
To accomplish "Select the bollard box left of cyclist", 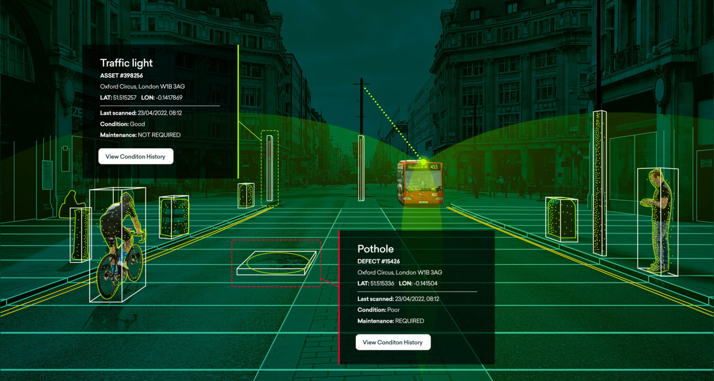I will coord(80,234).
